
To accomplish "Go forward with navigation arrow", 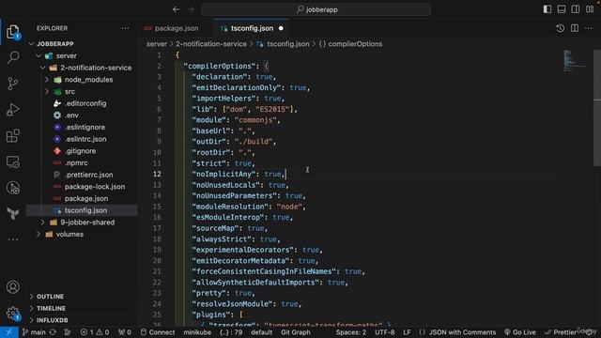I will click(191, 9).
